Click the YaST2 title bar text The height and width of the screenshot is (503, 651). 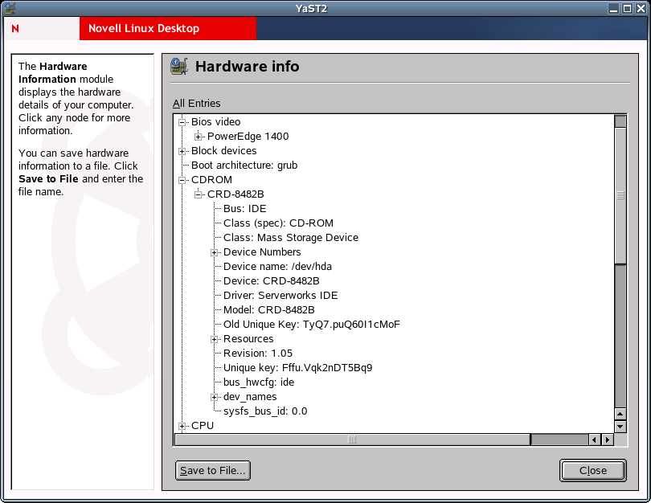tap(311, 8)
